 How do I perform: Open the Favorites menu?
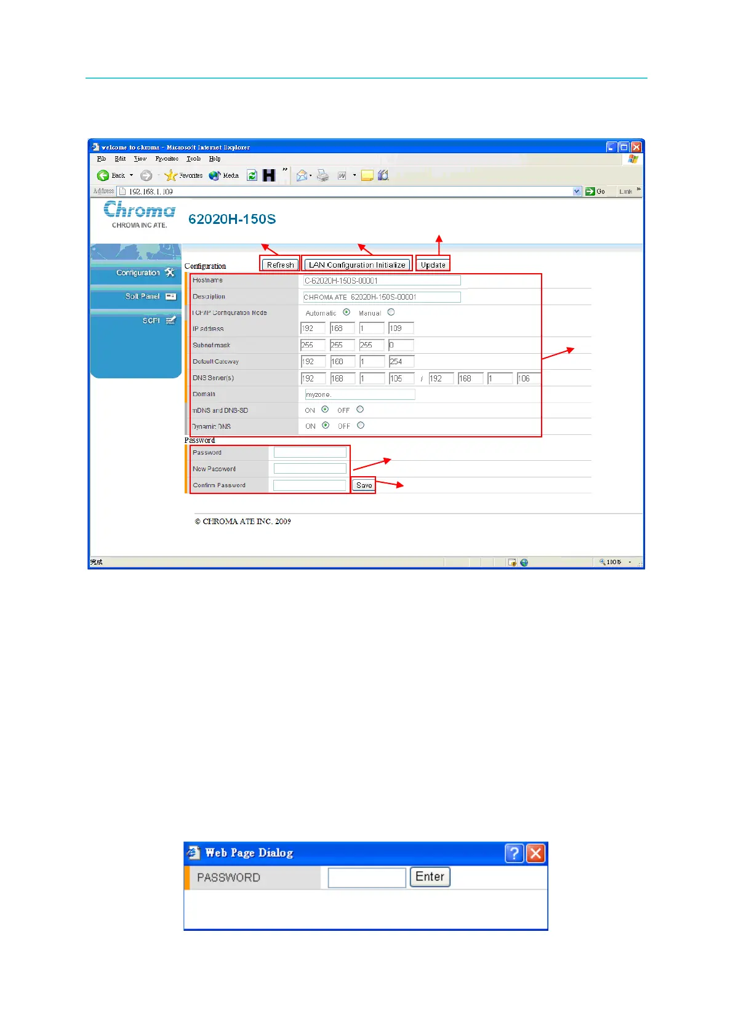pyautogui.click(x=167, y=159)
